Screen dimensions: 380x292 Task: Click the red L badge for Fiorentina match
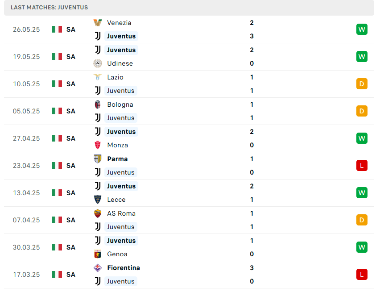point(362,275)
